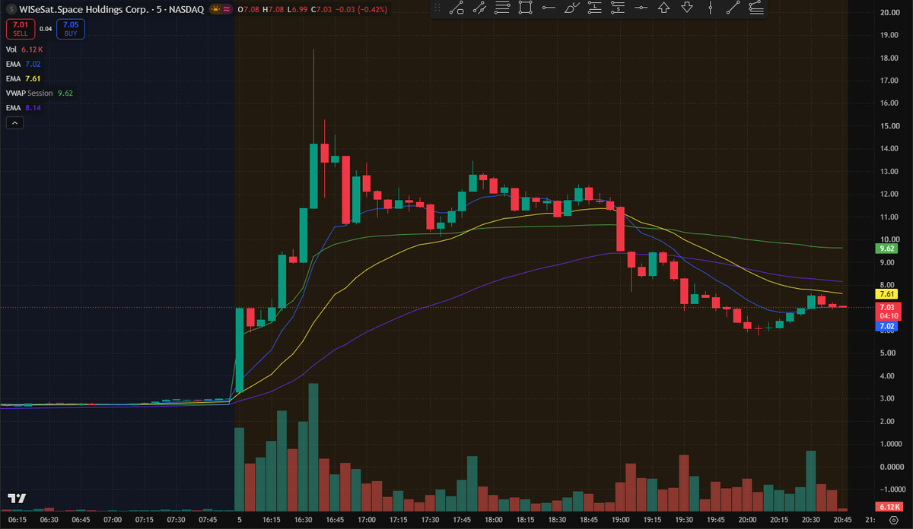Viewport: 913px width, 529px height.
Task: Click the 06:15 time axis label
Action: (17, 519)
